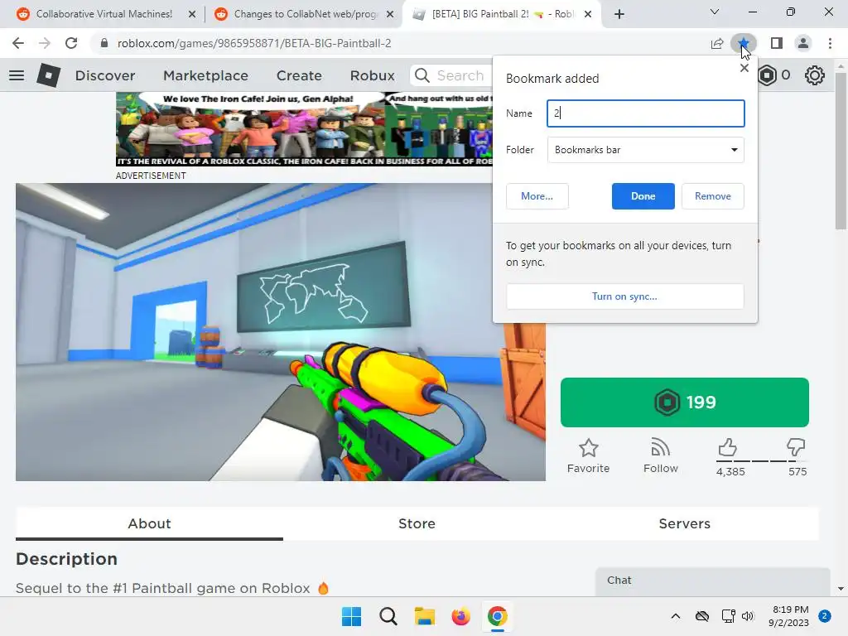Expand the Bookmarks bar folder dropdown
Viewport: 848px width, 636px height.
(x=646, y=150)
